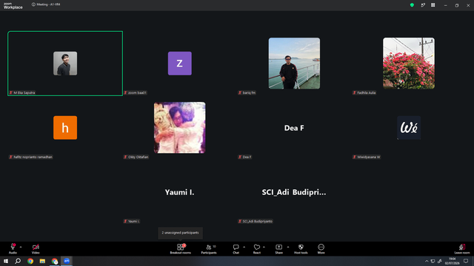Open Windows taskbar search
Screen dimensions: 474x266
(18, 261)
